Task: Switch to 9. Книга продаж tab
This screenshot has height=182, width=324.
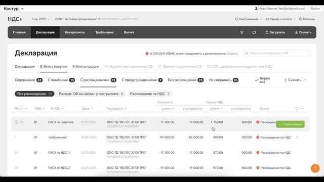Action: (x=86, y=66)
